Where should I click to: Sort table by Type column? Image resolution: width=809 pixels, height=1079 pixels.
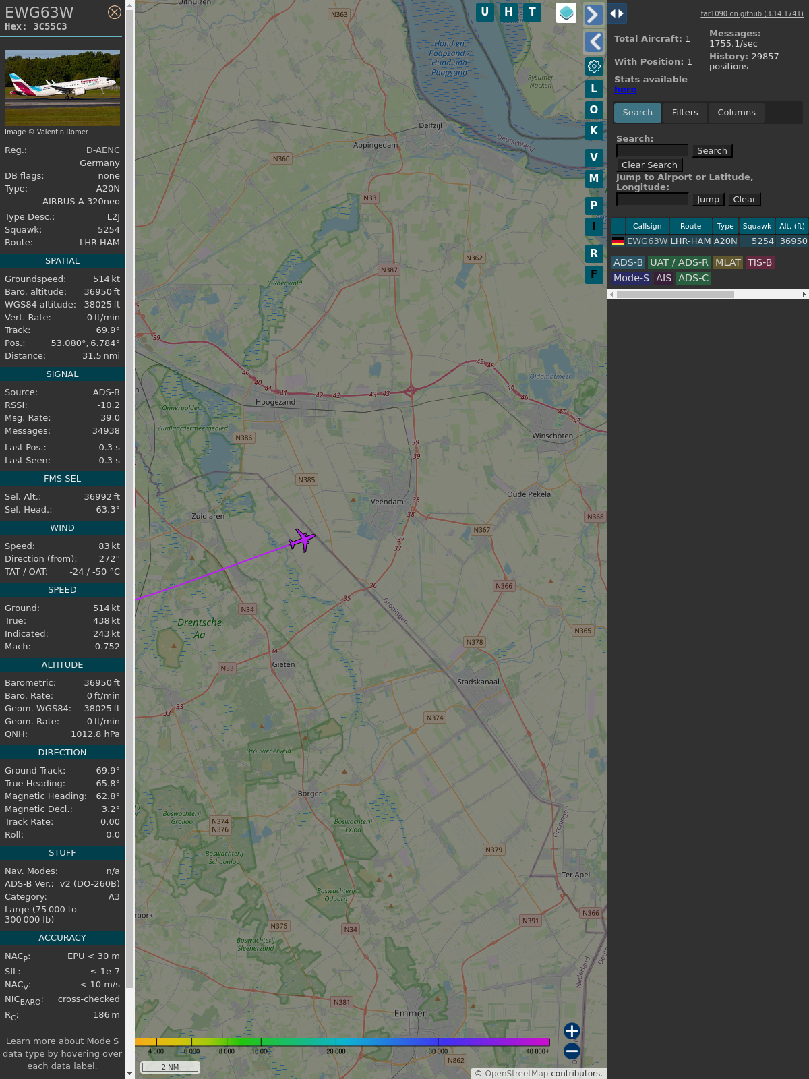click(x=725, y=227)
